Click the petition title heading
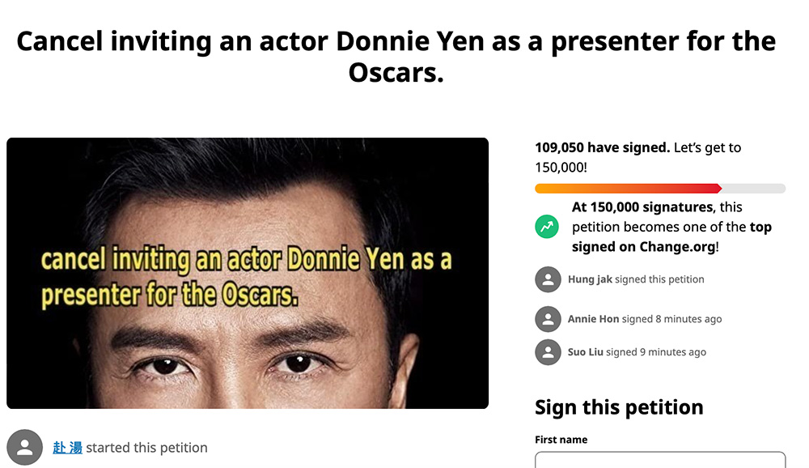Image resolution: width=809 pixels, height=468 pixels. 396,57
